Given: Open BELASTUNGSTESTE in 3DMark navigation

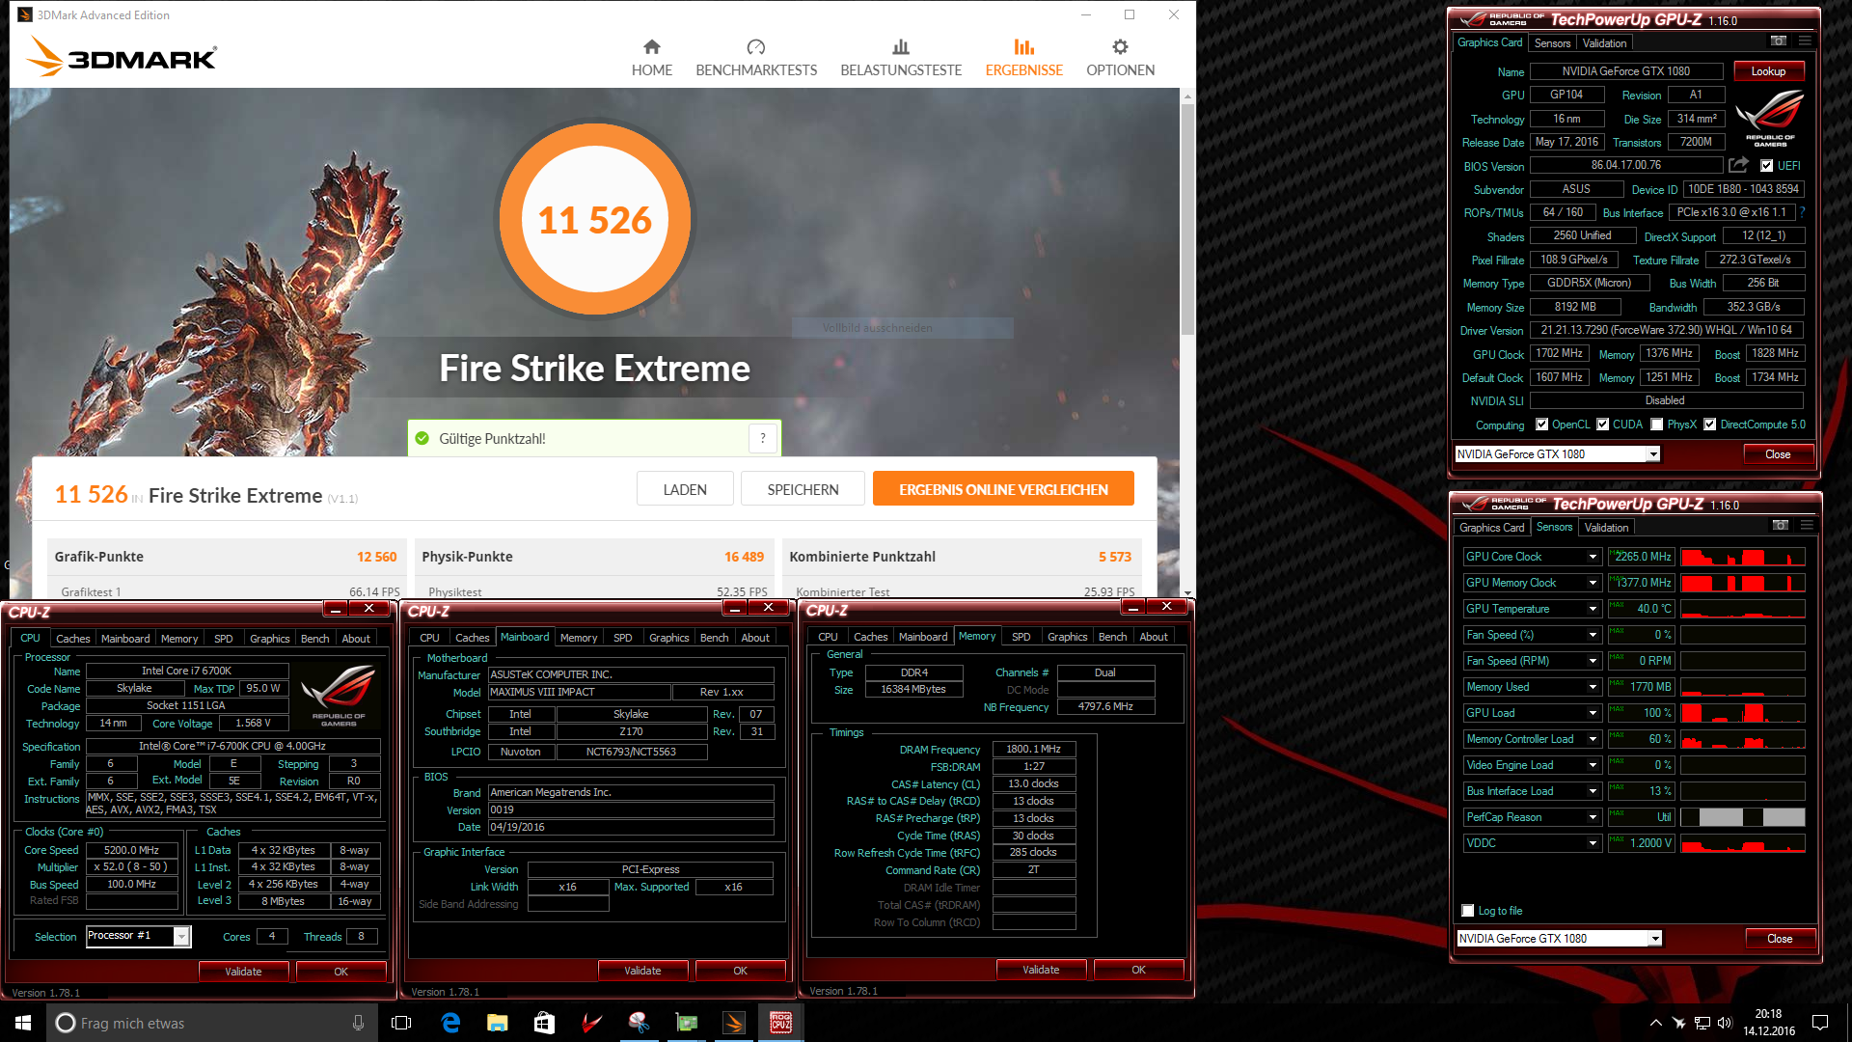Looking at the screenshot, I should 901,58.
